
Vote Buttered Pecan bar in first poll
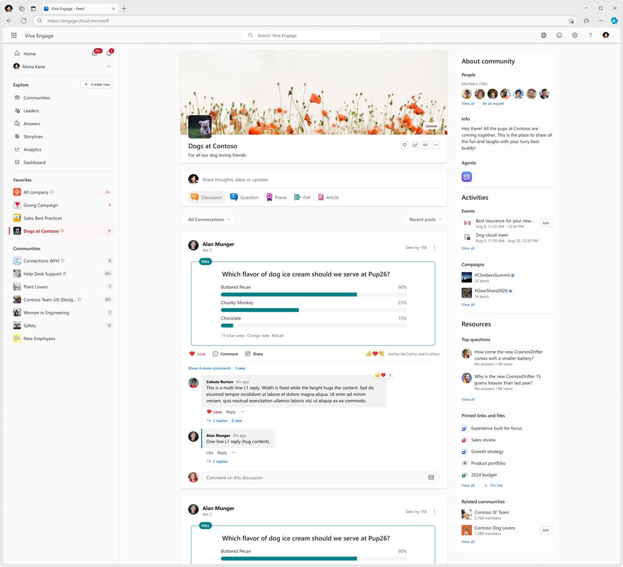313,295
